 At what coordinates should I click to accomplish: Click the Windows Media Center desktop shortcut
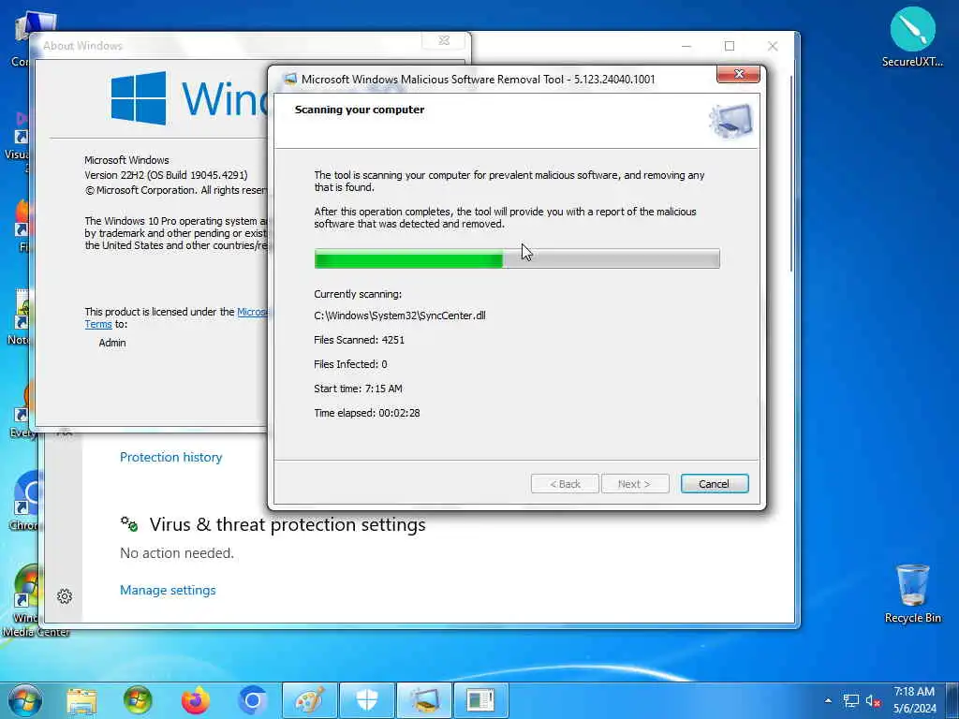click(x=27, y=601)
